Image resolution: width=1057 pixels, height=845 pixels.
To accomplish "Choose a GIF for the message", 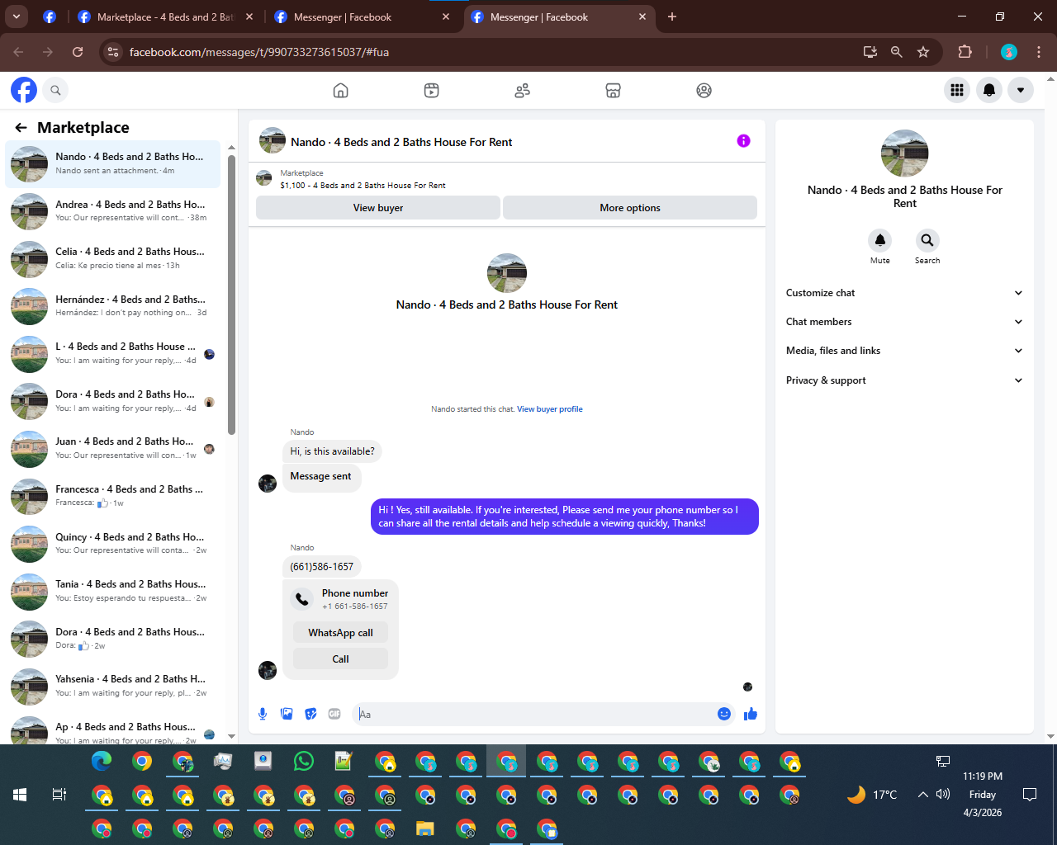I will [x=334, y=714].
